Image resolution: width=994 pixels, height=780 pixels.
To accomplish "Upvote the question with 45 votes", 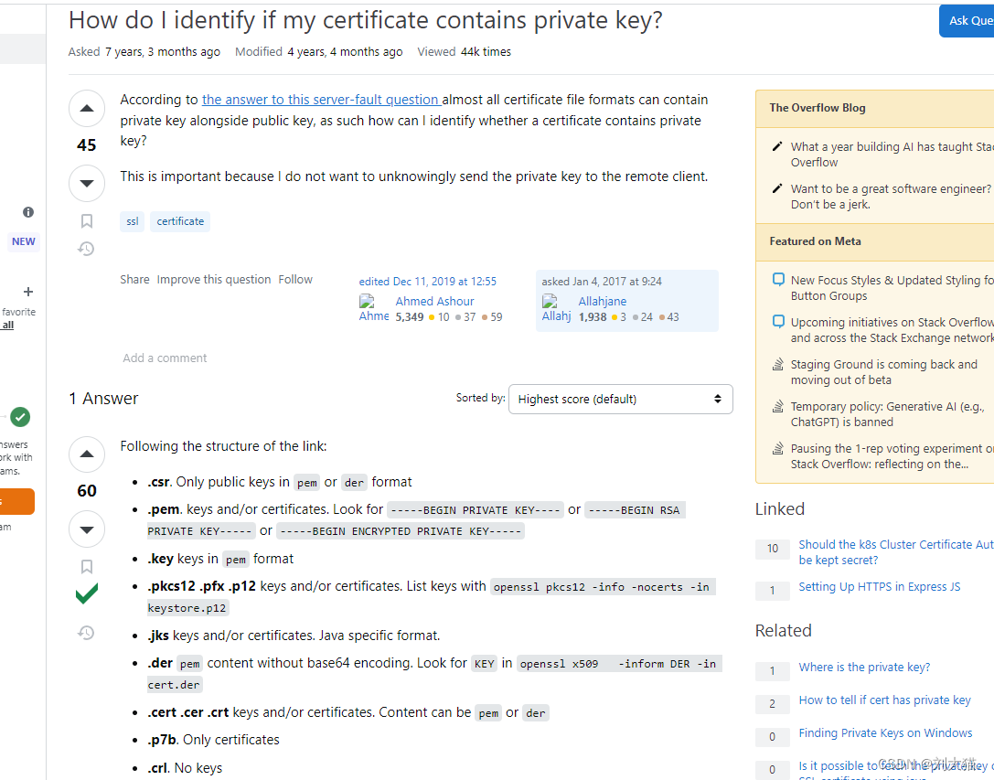I will [87, 110].
